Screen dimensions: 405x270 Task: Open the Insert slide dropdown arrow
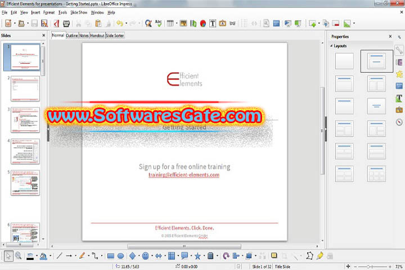point(319,24)
